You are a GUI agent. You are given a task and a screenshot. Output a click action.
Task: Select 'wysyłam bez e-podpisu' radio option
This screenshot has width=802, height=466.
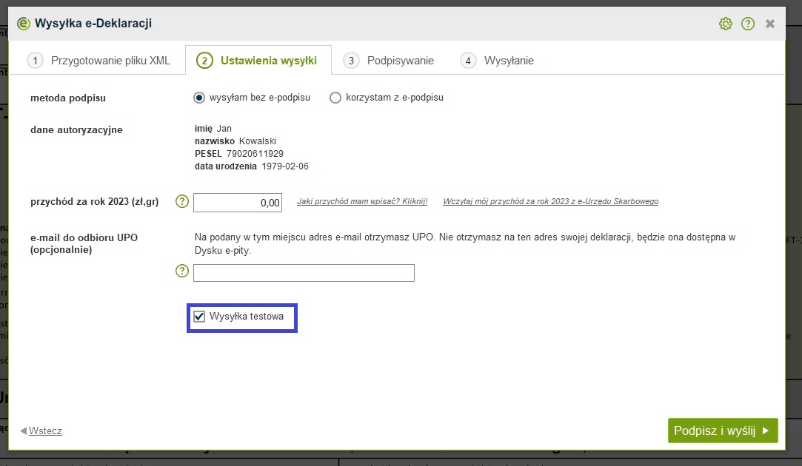pos(198,98)
